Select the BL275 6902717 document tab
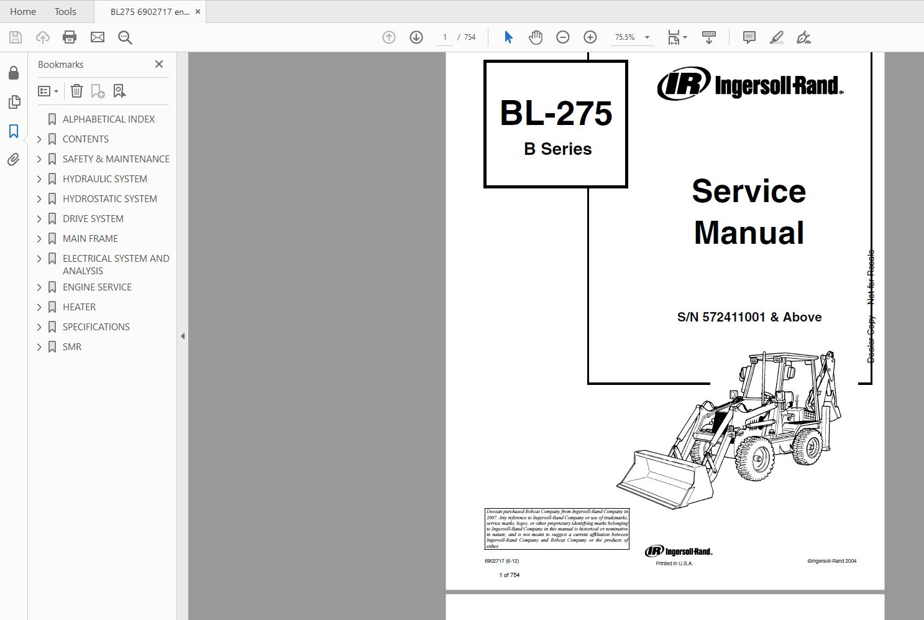This screenshot has width=924, height=620. click(x=150, y=12)
